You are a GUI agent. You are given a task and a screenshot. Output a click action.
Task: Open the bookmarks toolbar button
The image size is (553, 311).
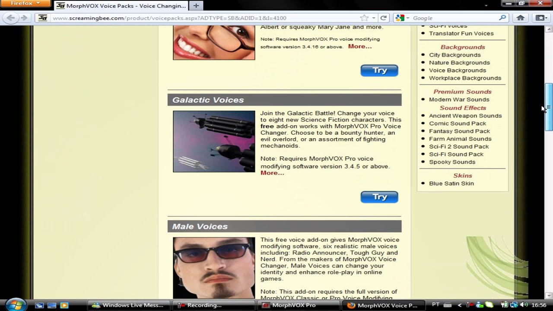(x=540, y=18)
